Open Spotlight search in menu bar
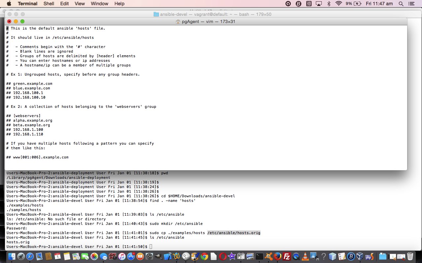The height and width of the screenshot is (263, 422). (x=401, y=4)
